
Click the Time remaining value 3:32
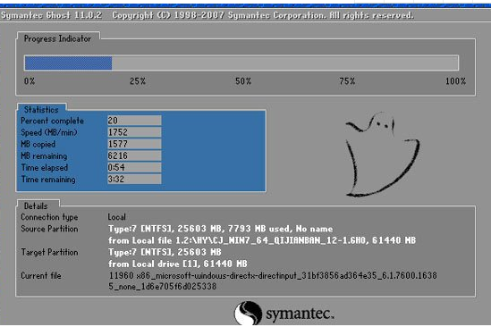click(x=134, y=180)
